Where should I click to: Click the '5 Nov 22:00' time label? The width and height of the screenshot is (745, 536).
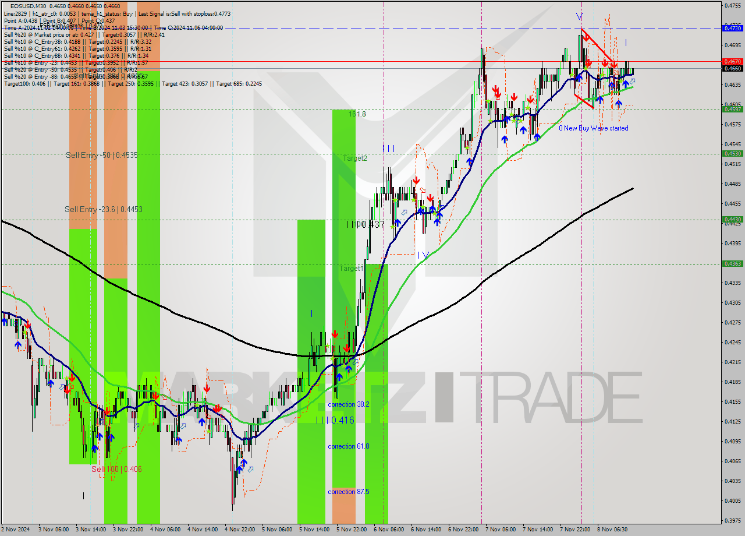[x=352, y=530]
